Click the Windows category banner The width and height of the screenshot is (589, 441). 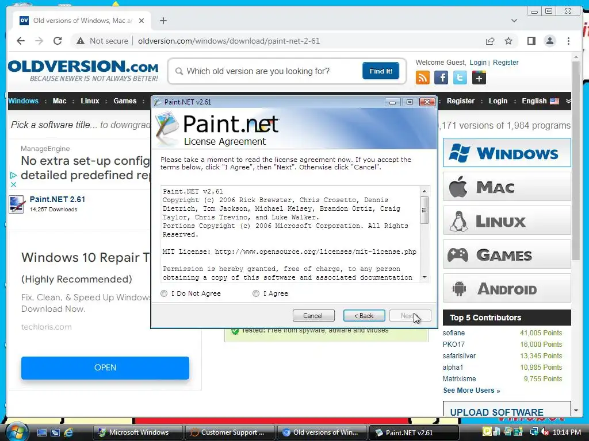point(507,153)
